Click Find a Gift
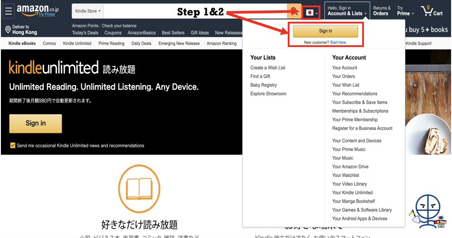Image resolution: width=452 pixels, height=238 pixels. (x=260, y=76)
